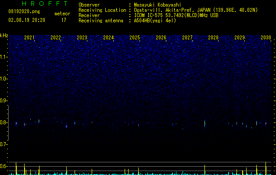Click the 2030 time marker
The image size is (276, 175).
[x=266, y=38]
